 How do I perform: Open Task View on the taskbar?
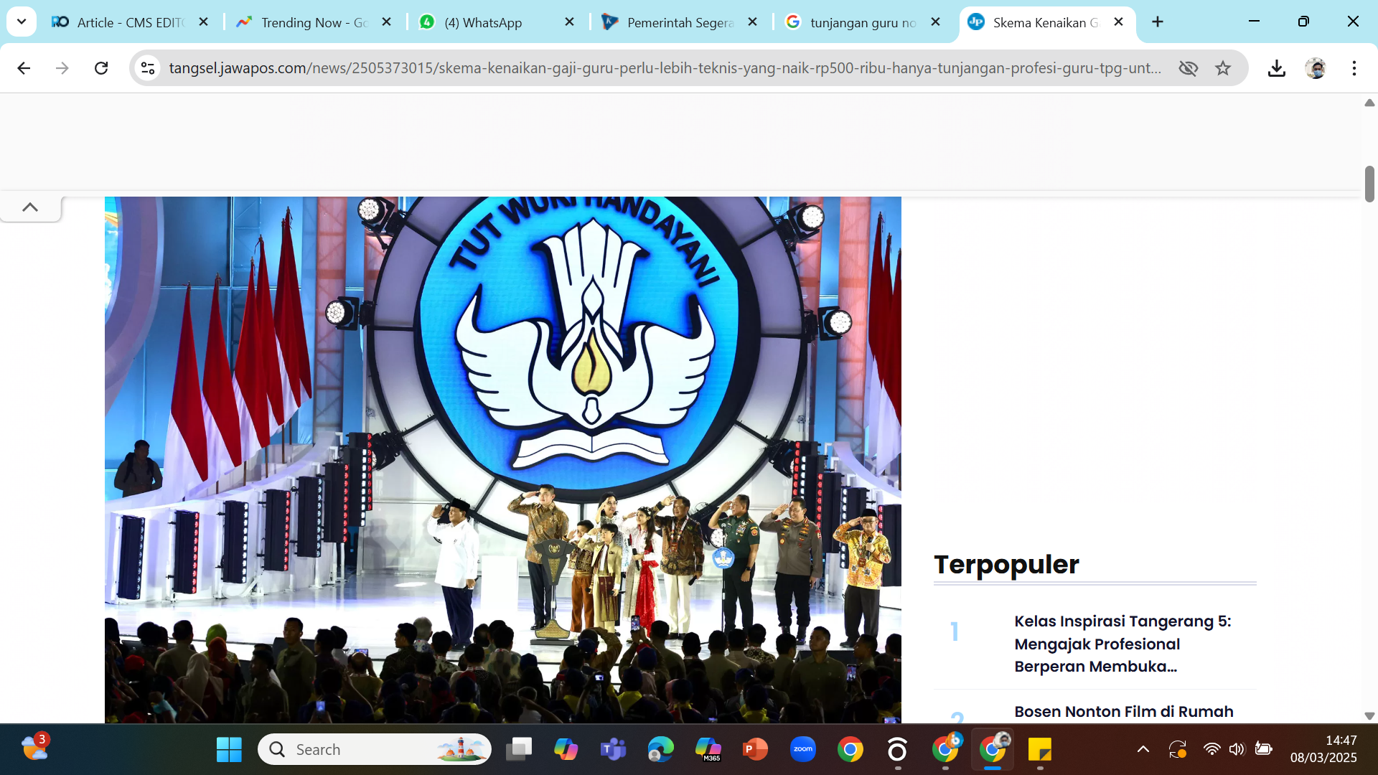(518, 750)
